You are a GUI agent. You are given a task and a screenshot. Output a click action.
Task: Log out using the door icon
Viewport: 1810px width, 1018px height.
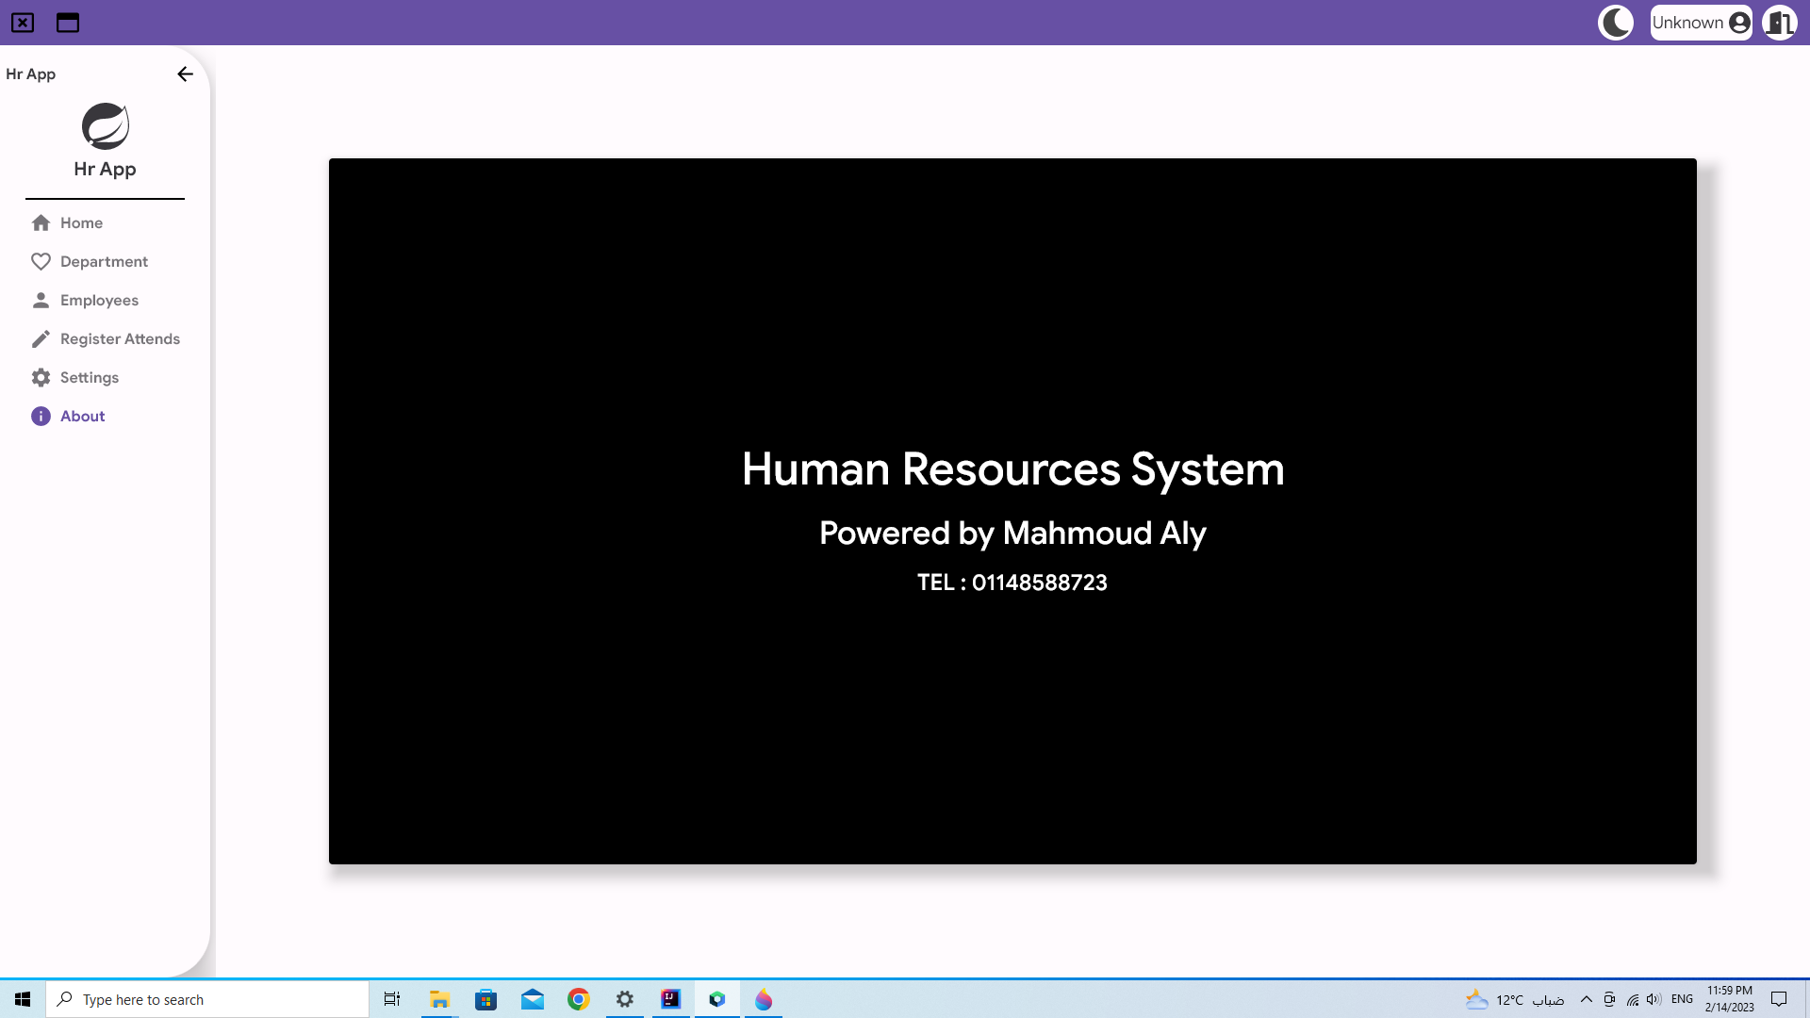[x=1780, y=23]
